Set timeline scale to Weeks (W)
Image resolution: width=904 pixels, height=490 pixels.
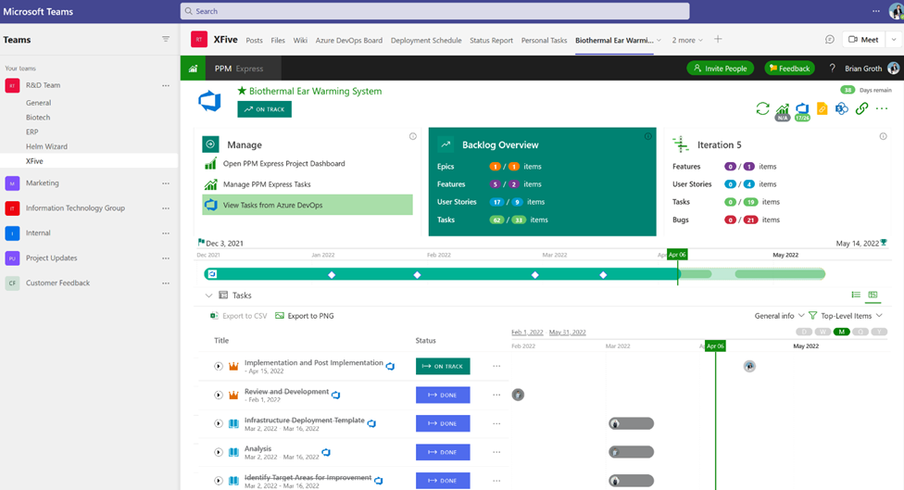822,332
